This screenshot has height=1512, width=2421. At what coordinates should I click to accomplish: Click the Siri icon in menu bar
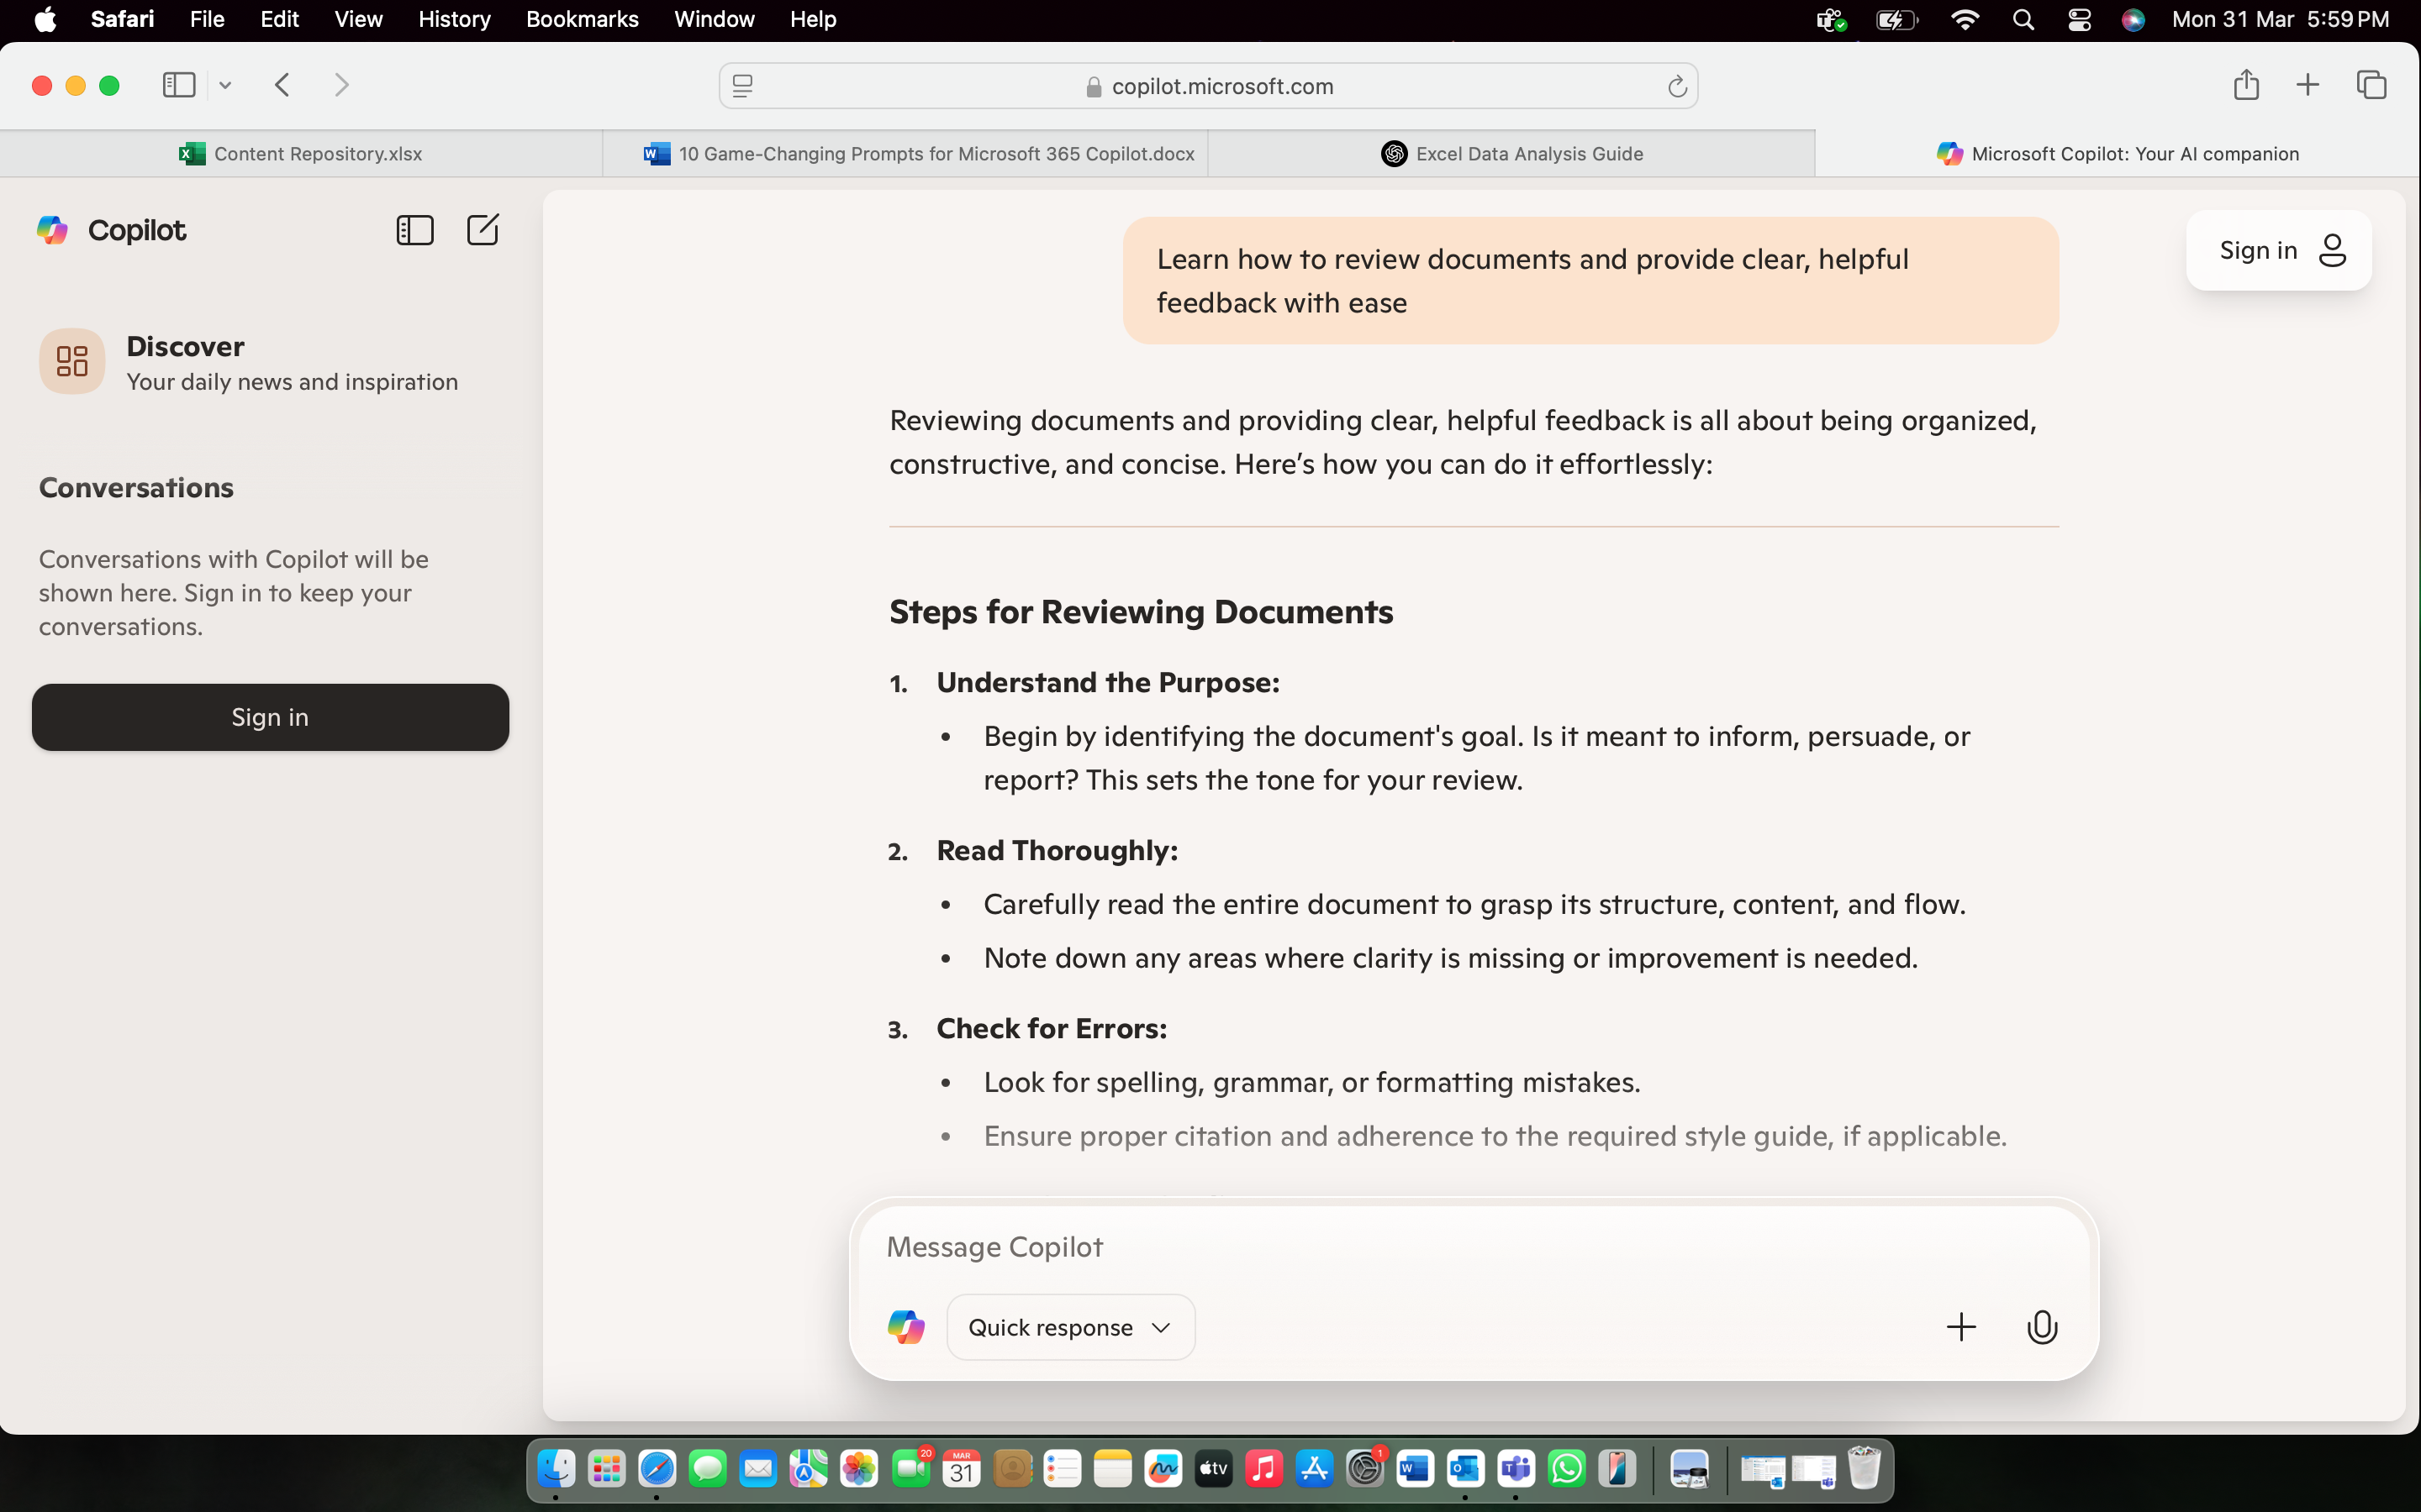pos(2133,20)
